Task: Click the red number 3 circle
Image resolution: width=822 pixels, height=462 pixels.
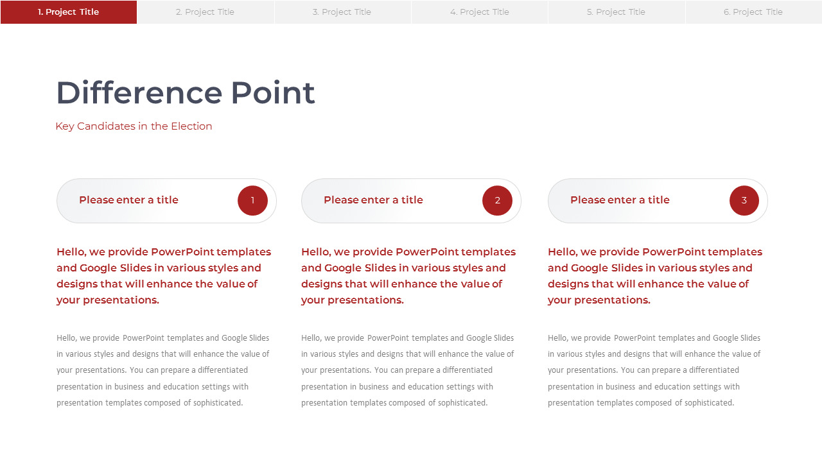Action: pos(744,201)
